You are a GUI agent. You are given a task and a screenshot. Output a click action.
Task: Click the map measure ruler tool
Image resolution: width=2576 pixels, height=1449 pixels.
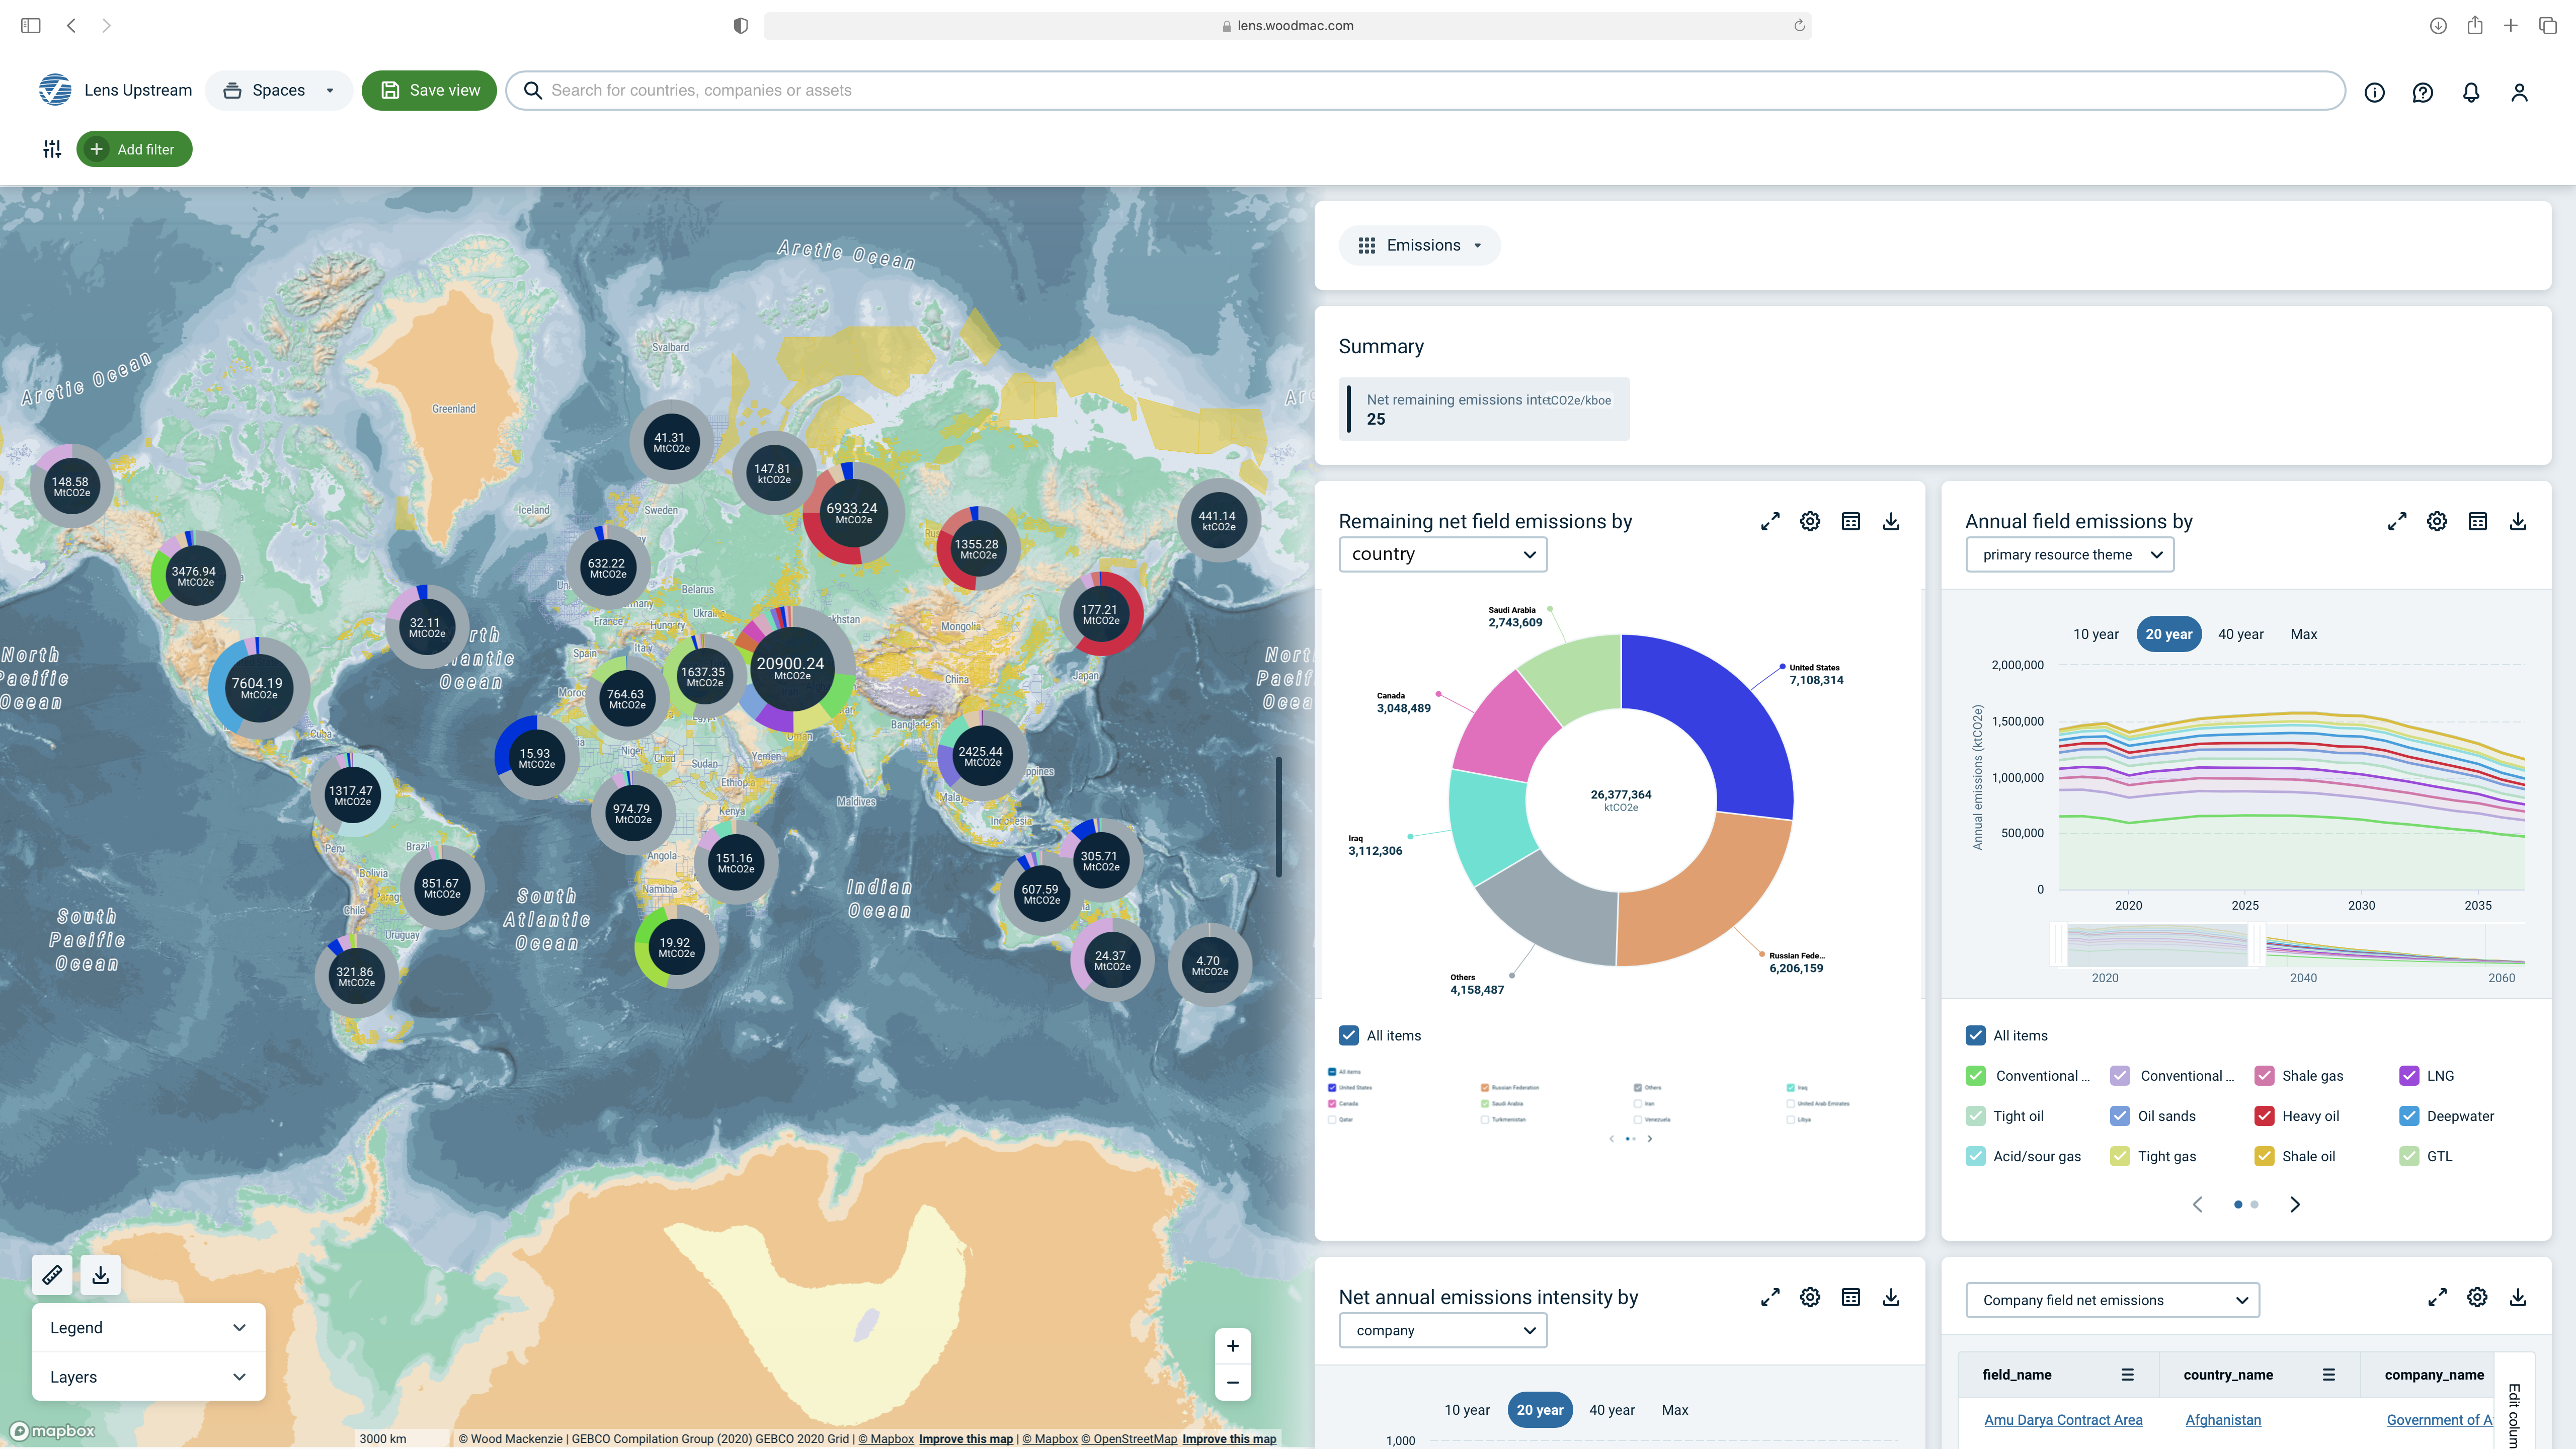click(x=52, y=1275)
